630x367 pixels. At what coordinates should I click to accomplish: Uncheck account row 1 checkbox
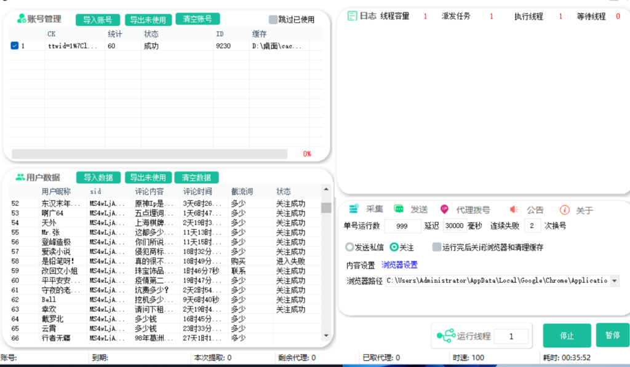[14, 44]
